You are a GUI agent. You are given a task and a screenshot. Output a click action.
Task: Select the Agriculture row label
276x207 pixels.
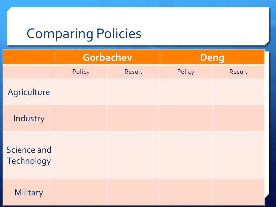click(29, 92)
